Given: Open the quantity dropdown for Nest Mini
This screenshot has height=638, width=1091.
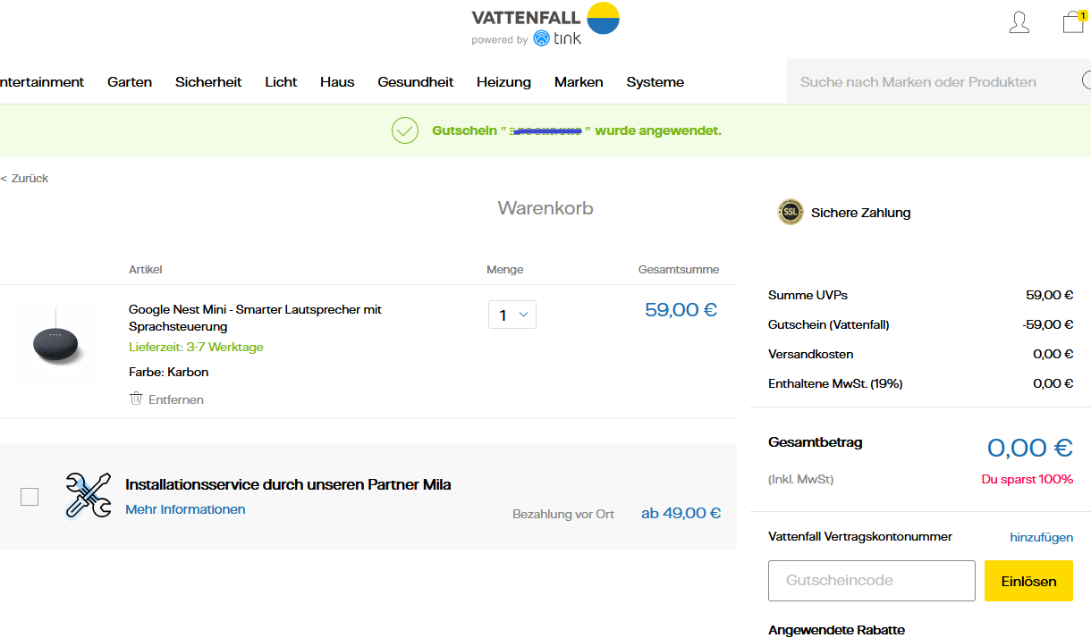Looking at the screenshot, I should pyautogui.click(x=512, y=315).
